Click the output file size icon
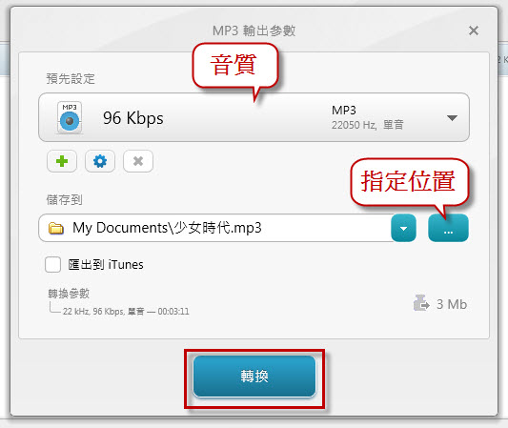The height and width of the screenshot is (428, 508). pos(421,303)
